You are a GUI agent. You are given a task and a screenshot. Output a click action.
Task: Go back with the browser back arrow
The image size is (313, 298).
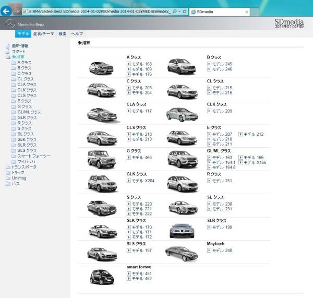[x=6, y=11]
